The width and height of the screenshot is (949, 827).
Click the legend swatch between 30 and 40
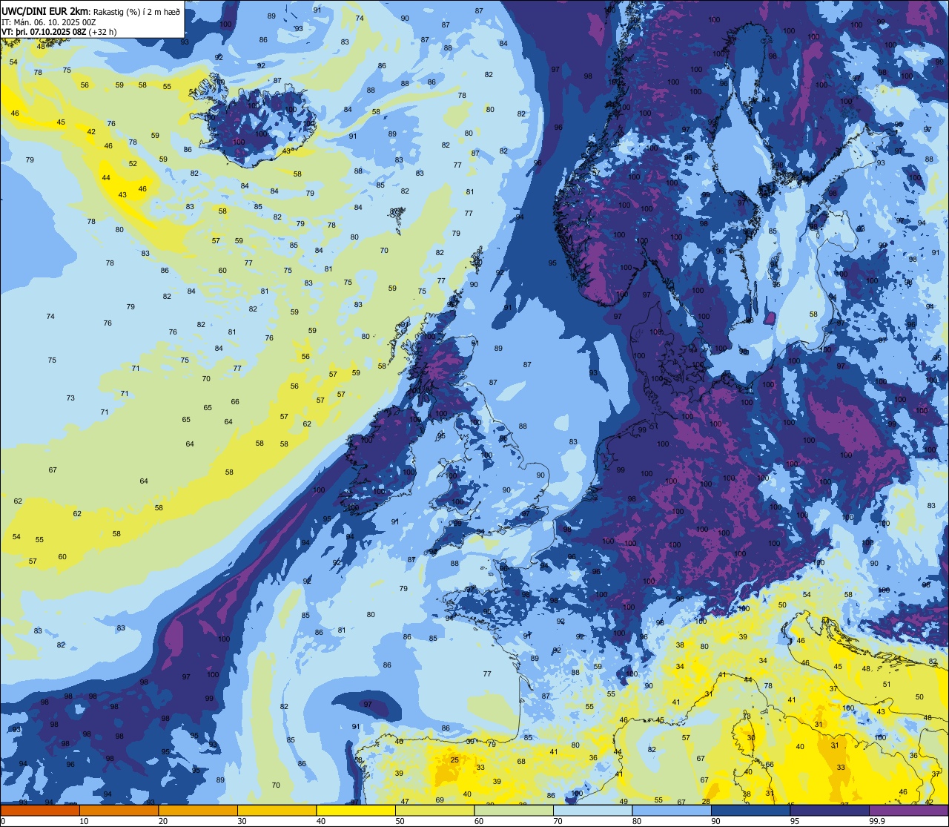point(277,810)
